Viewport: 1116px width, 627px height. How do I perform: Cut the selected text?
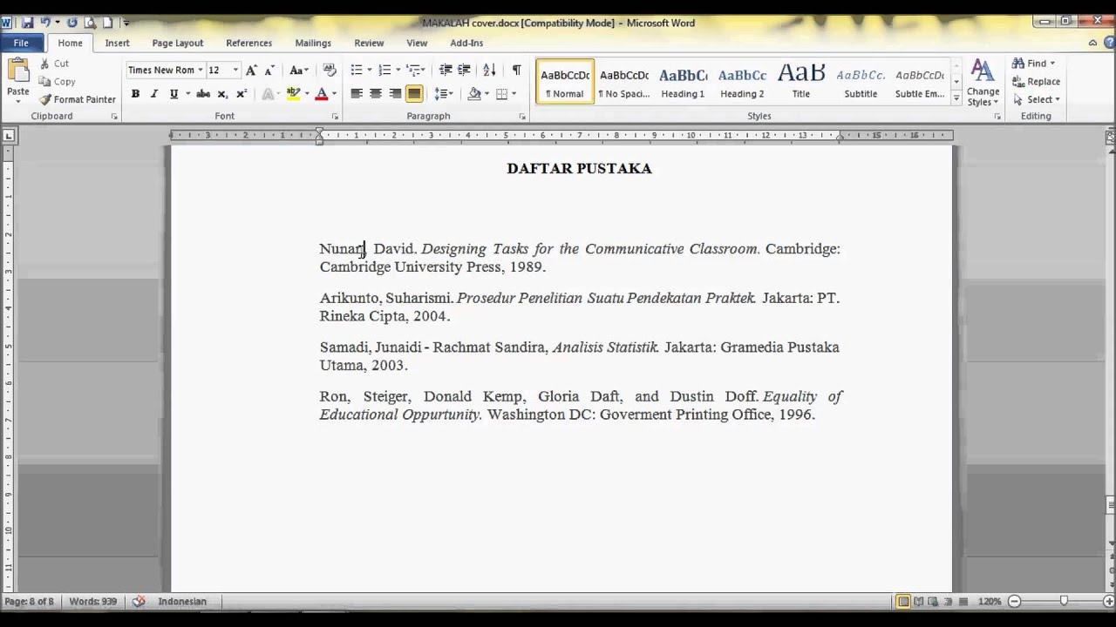point(54,64)
